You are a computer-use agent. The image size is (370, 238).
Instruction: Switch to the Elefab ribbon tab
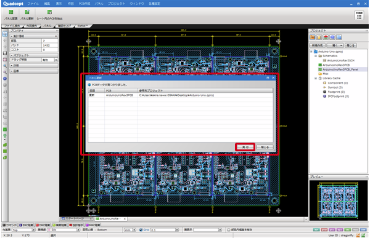pyautogui.click(x=83, y=26)
